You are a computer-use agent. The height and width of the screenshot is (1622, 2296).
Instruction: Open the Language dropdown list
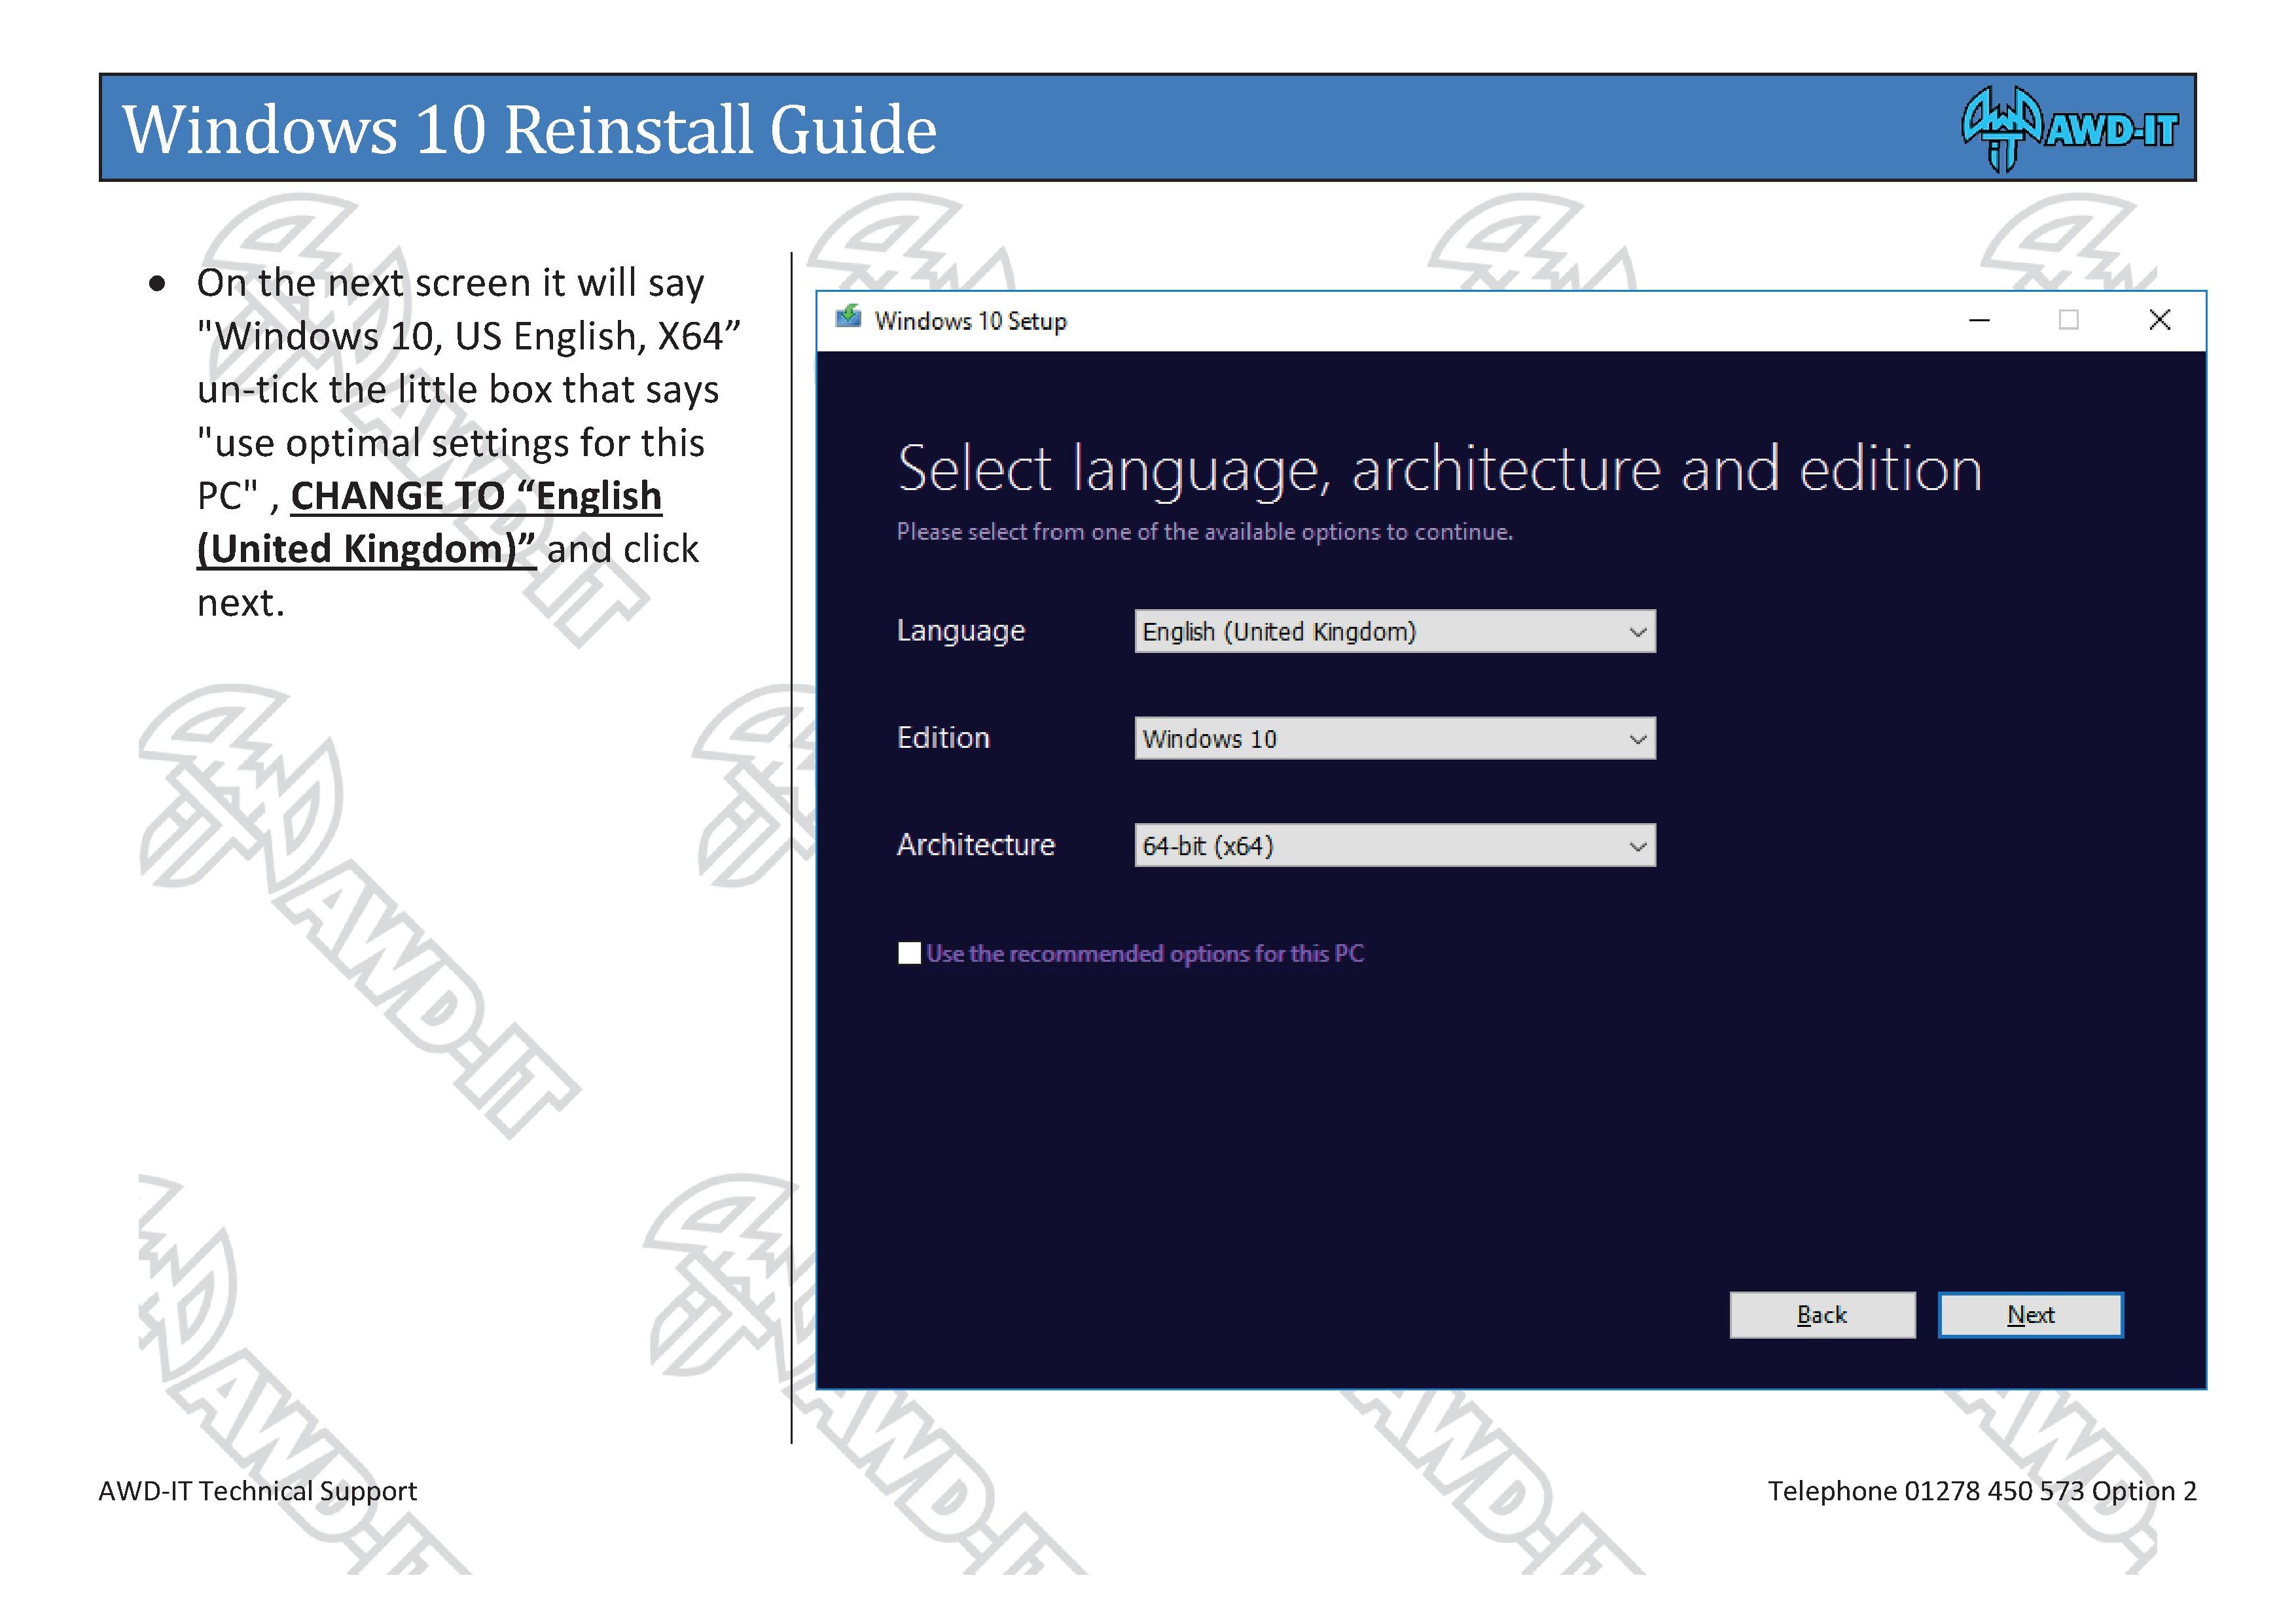1395,631
